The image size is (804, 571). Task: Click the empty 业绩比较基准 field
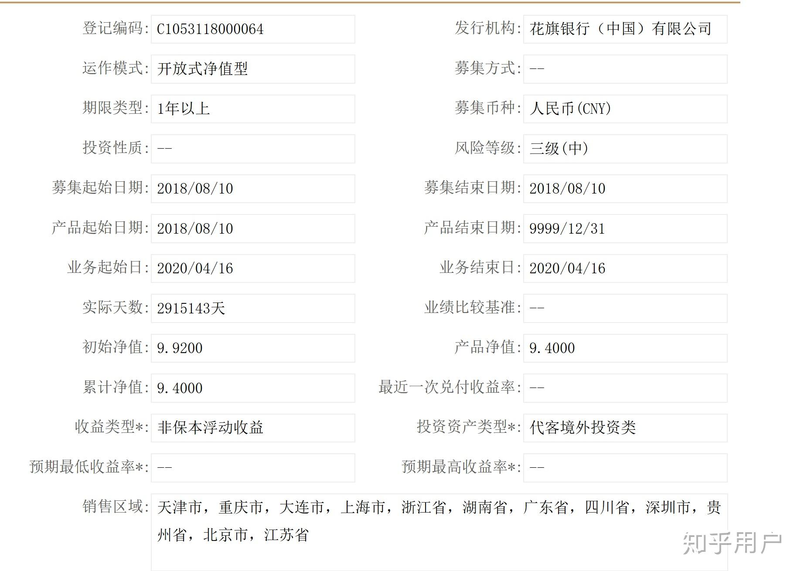(x=625, y=308)
